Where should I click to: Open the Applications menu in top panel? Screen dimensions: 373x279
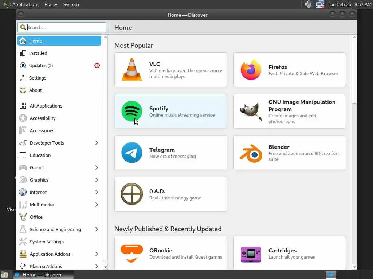pyautogui.click(x=26, y=4)
